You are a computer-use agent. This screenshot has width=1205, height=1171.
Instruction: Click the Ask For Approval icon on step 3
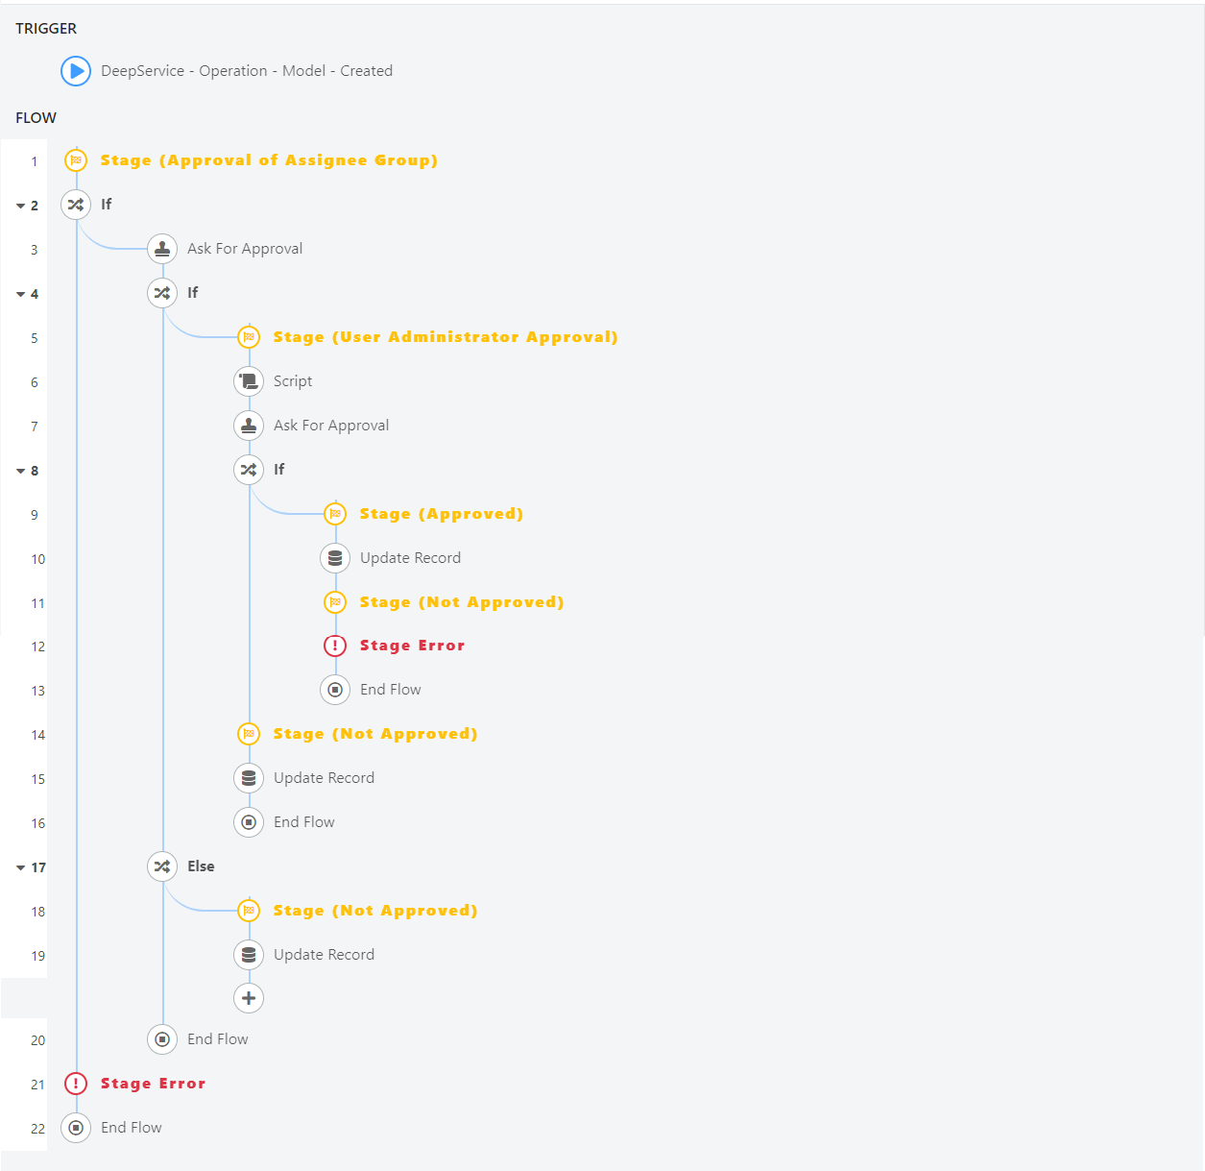coord(162,249)
